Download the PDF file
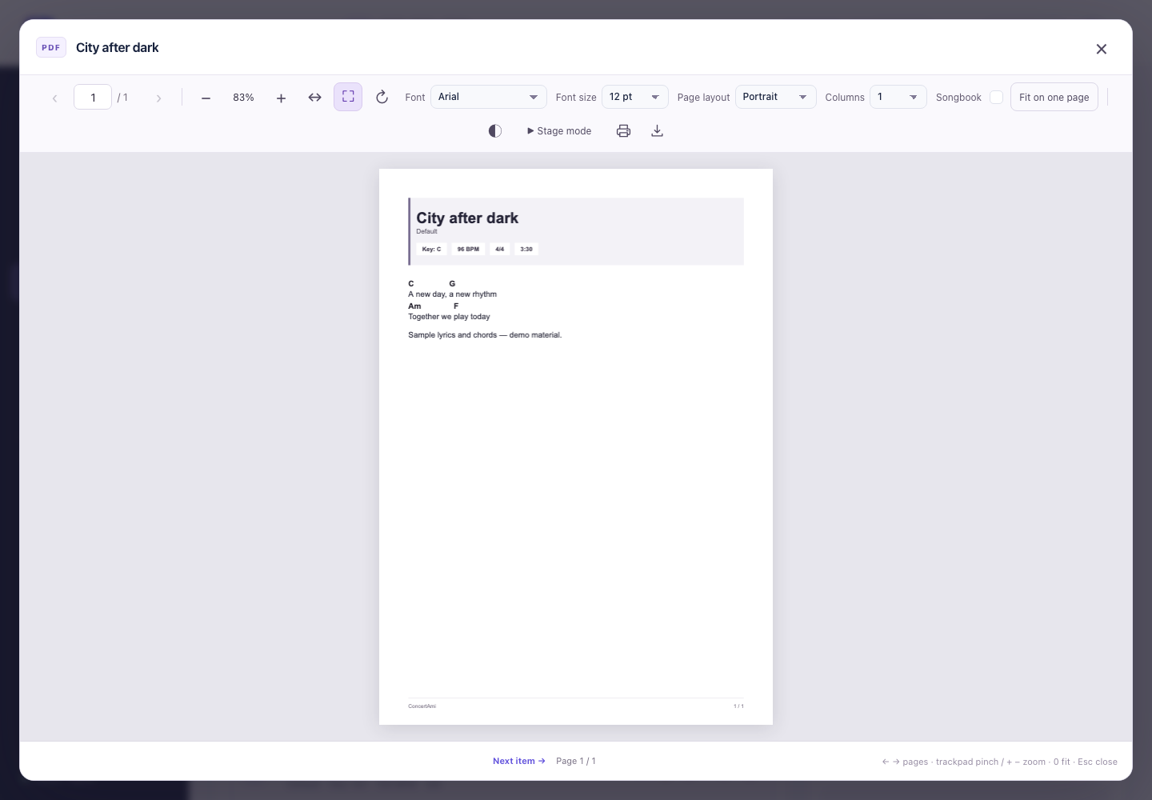Viewport: 1152px width, 800px height. (x=657, y=131)
